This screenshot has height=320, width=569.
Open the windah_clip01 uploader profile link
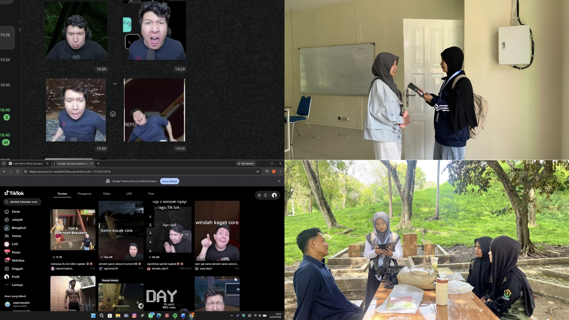pyautogui.click(x=160, y=269)
